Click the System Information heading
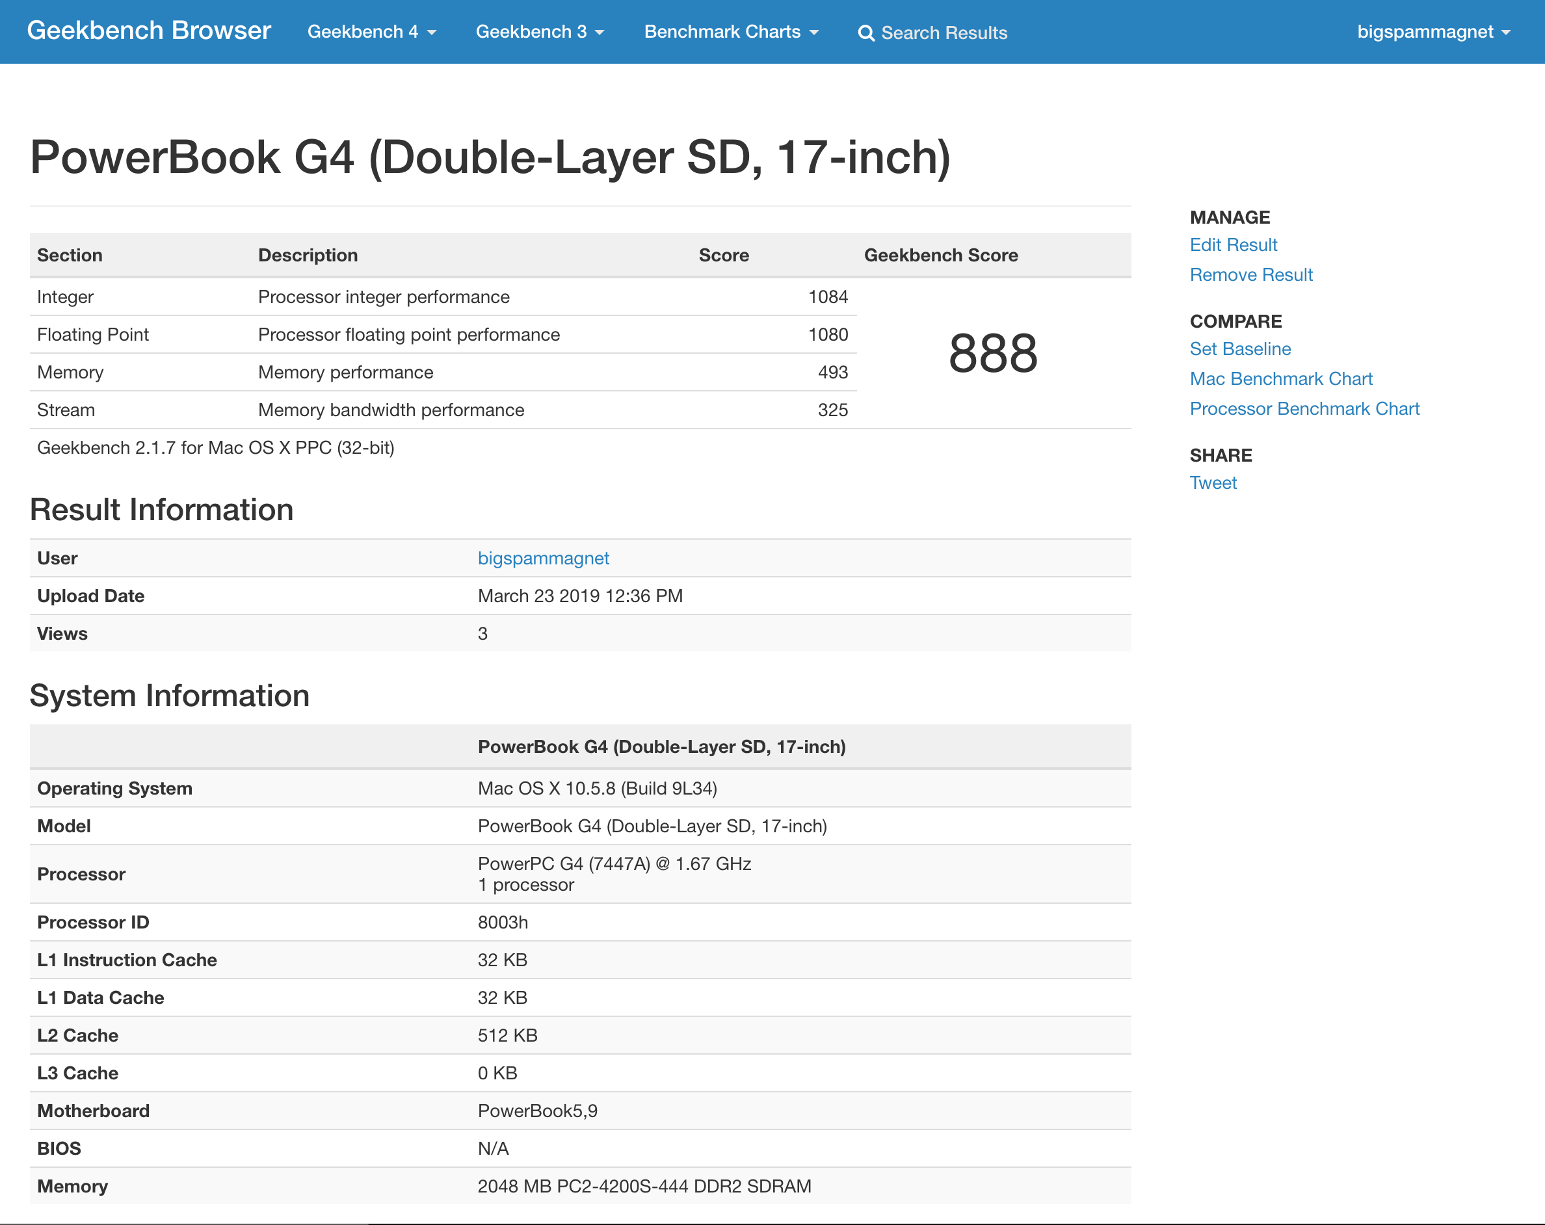 pyautogui.click(x=169, y=696)
